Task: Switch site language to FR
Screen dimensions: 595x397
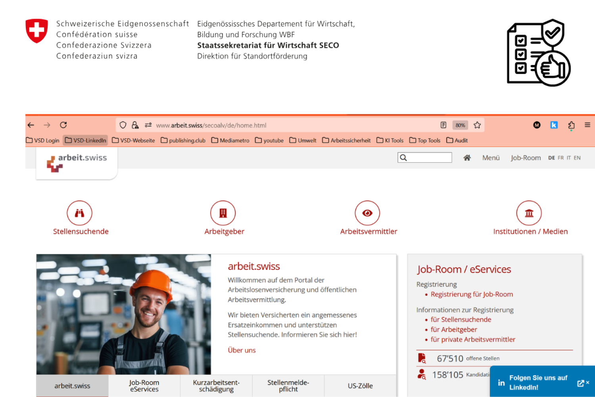Action: [560, 158]
